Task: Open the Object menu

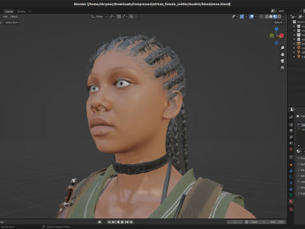Action: point(14,17)
